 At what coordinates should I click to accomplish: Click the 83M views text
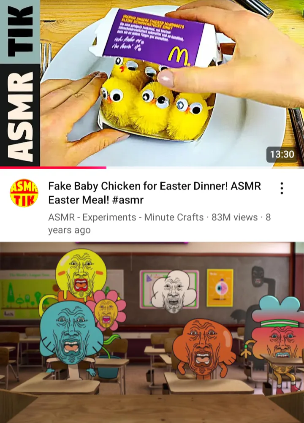click(x=235, y=217)
